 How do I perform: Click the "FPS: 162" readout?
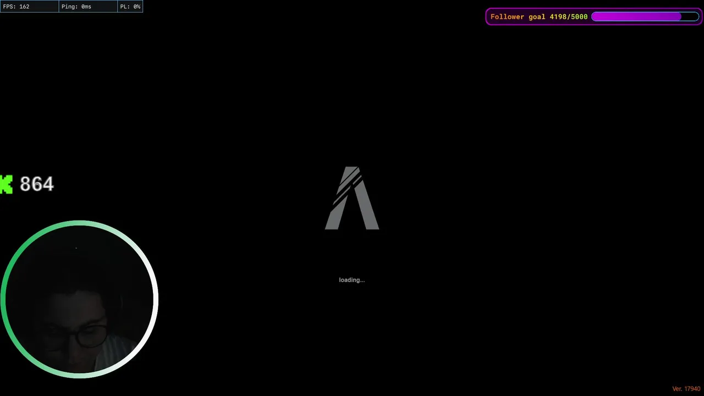pos(30,7)
